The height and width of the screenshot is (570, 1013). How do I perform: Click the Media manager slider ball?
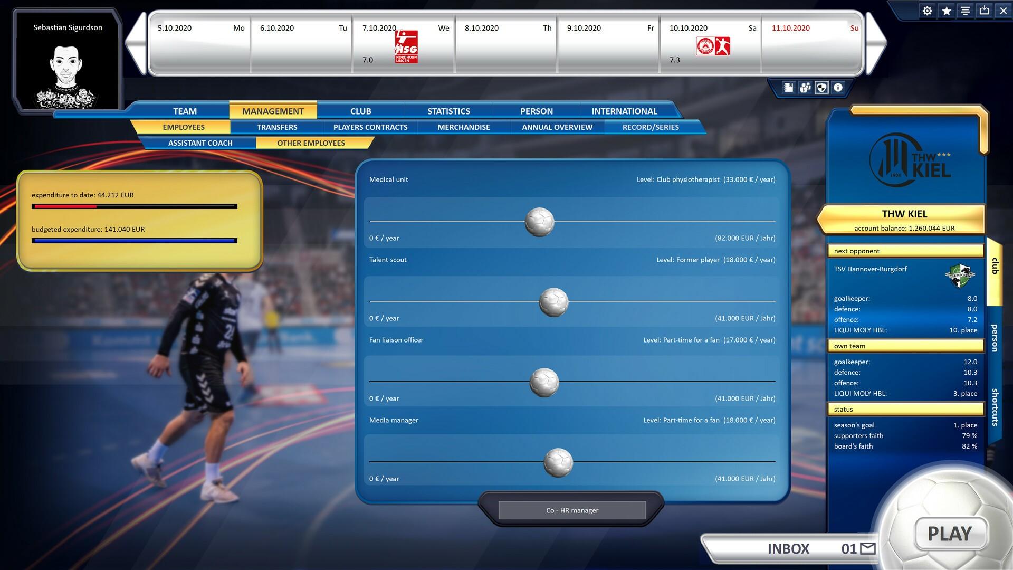(x=558, y=462)
